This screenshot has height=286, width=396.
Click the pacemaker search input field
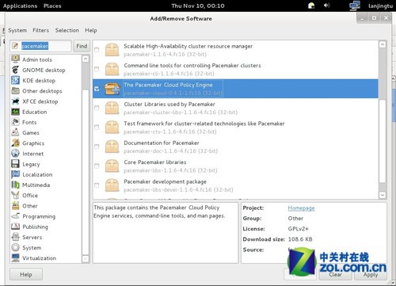pos(41,46)
